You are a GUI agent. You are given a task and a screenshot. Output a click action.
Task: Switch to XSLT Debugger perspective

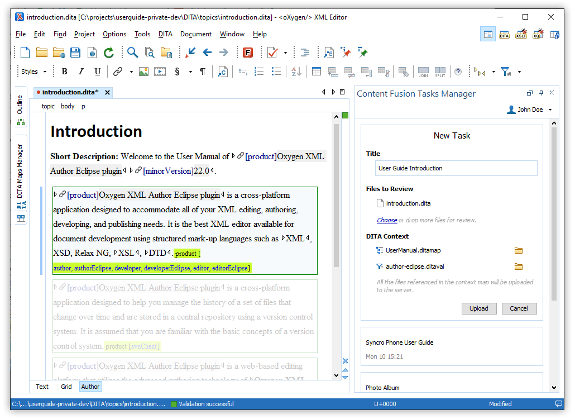point(521,34)
